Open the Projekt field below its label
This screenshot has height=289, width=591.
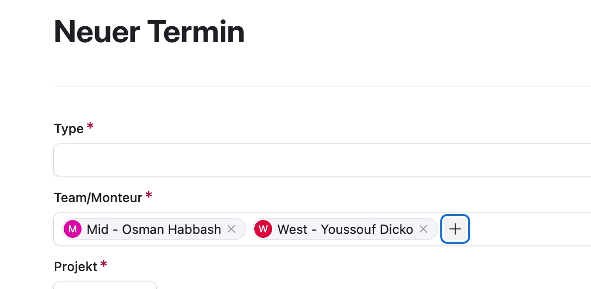tap(105, 285)
